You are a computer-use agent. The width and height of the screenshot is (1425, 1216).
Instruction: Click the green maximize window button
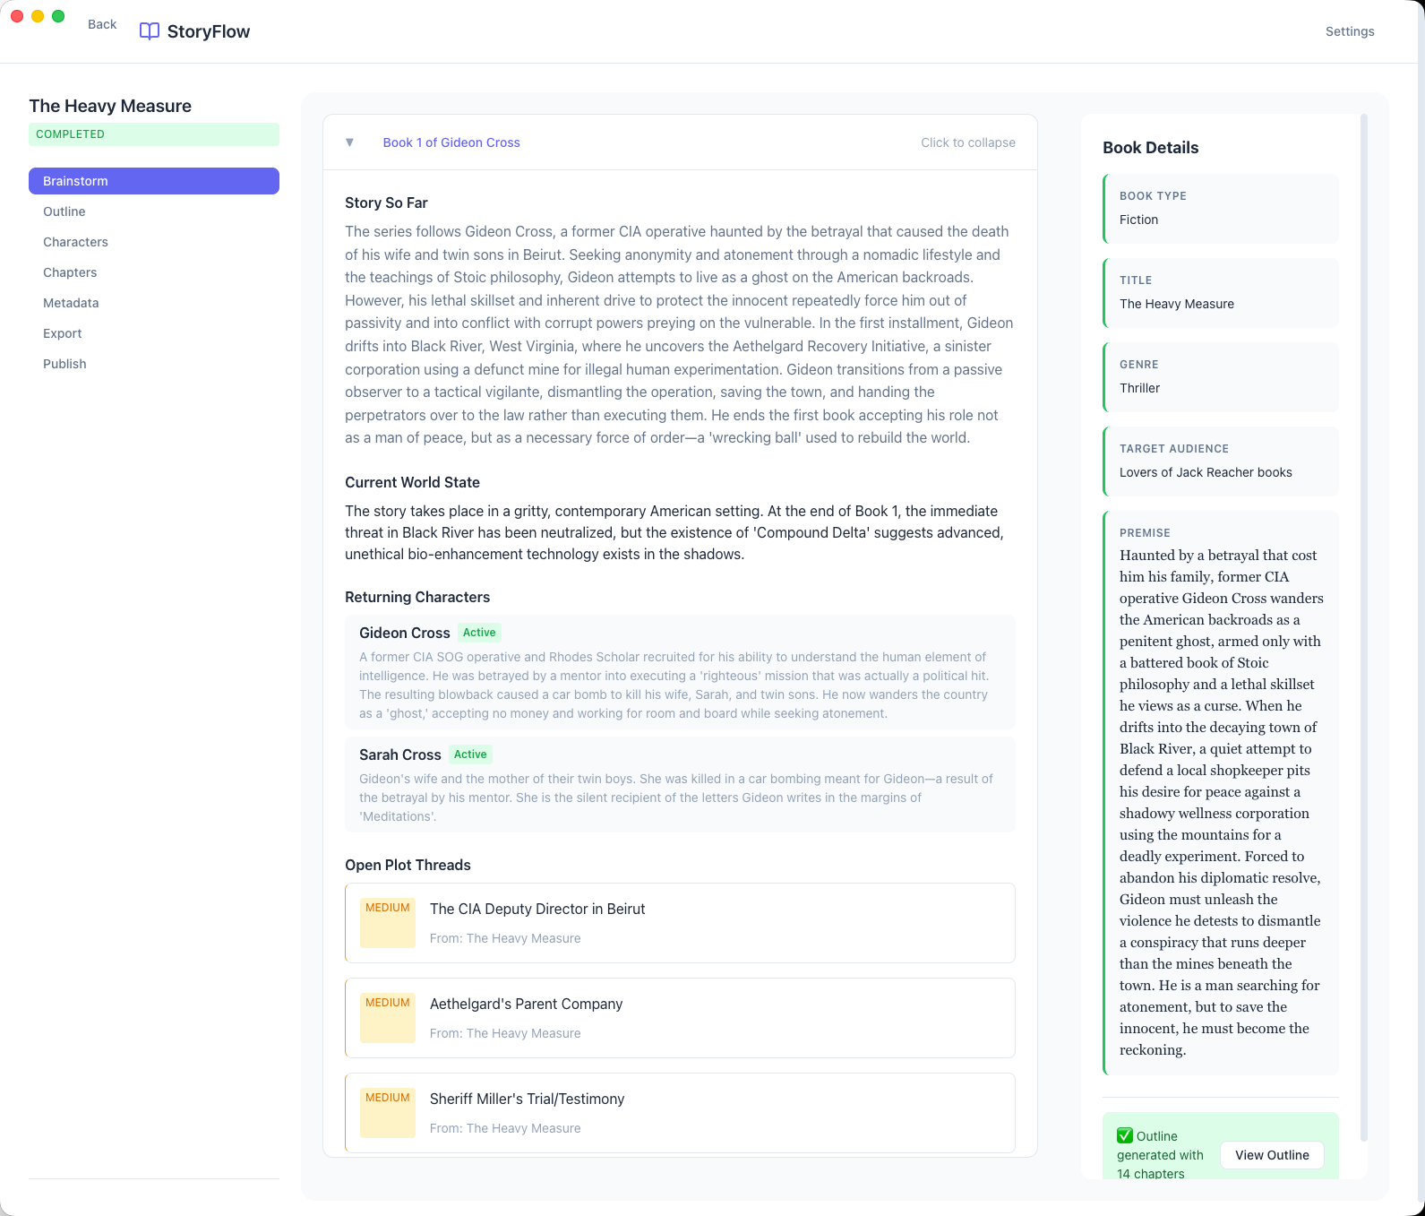(58, 16)
